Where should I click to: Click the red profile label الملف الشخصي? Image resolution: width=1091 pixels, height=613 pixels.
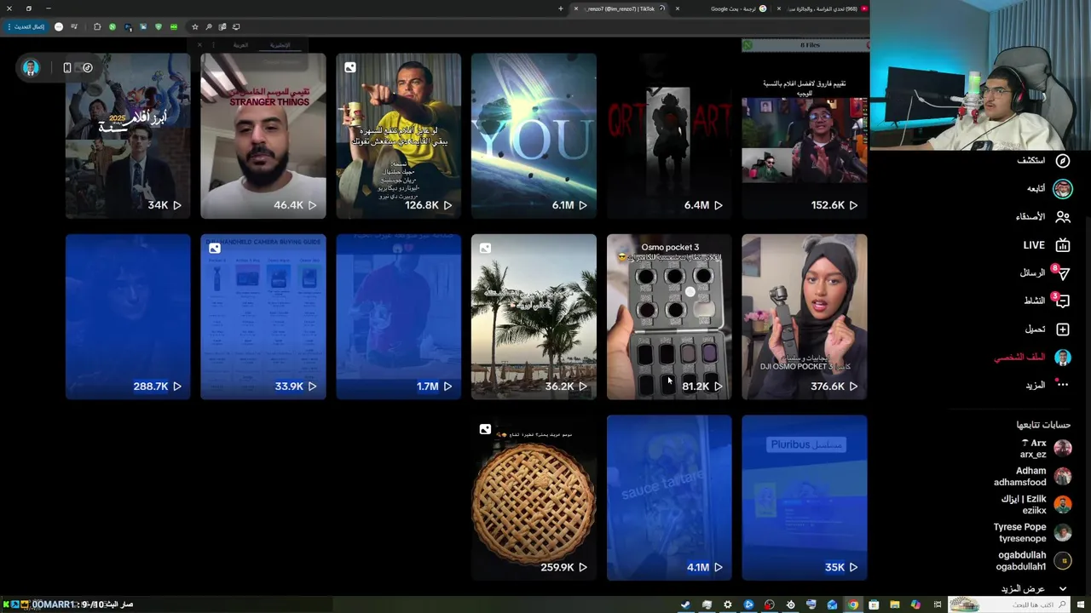(x=1019, y=357)
